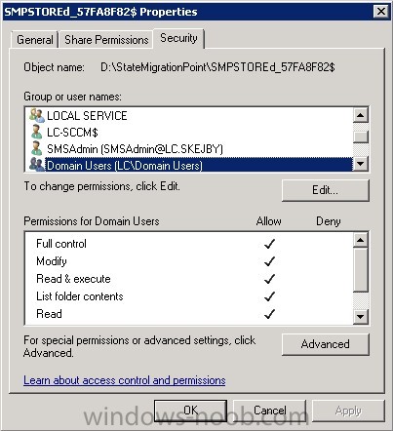Open the Advanced security settings

tap(326, 344)
